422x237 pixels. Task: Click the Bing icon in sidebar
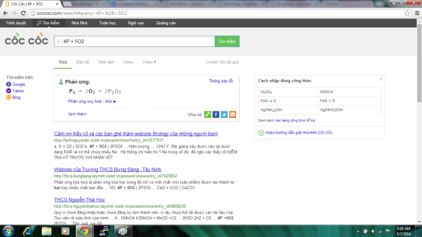(x=9, y=97)
